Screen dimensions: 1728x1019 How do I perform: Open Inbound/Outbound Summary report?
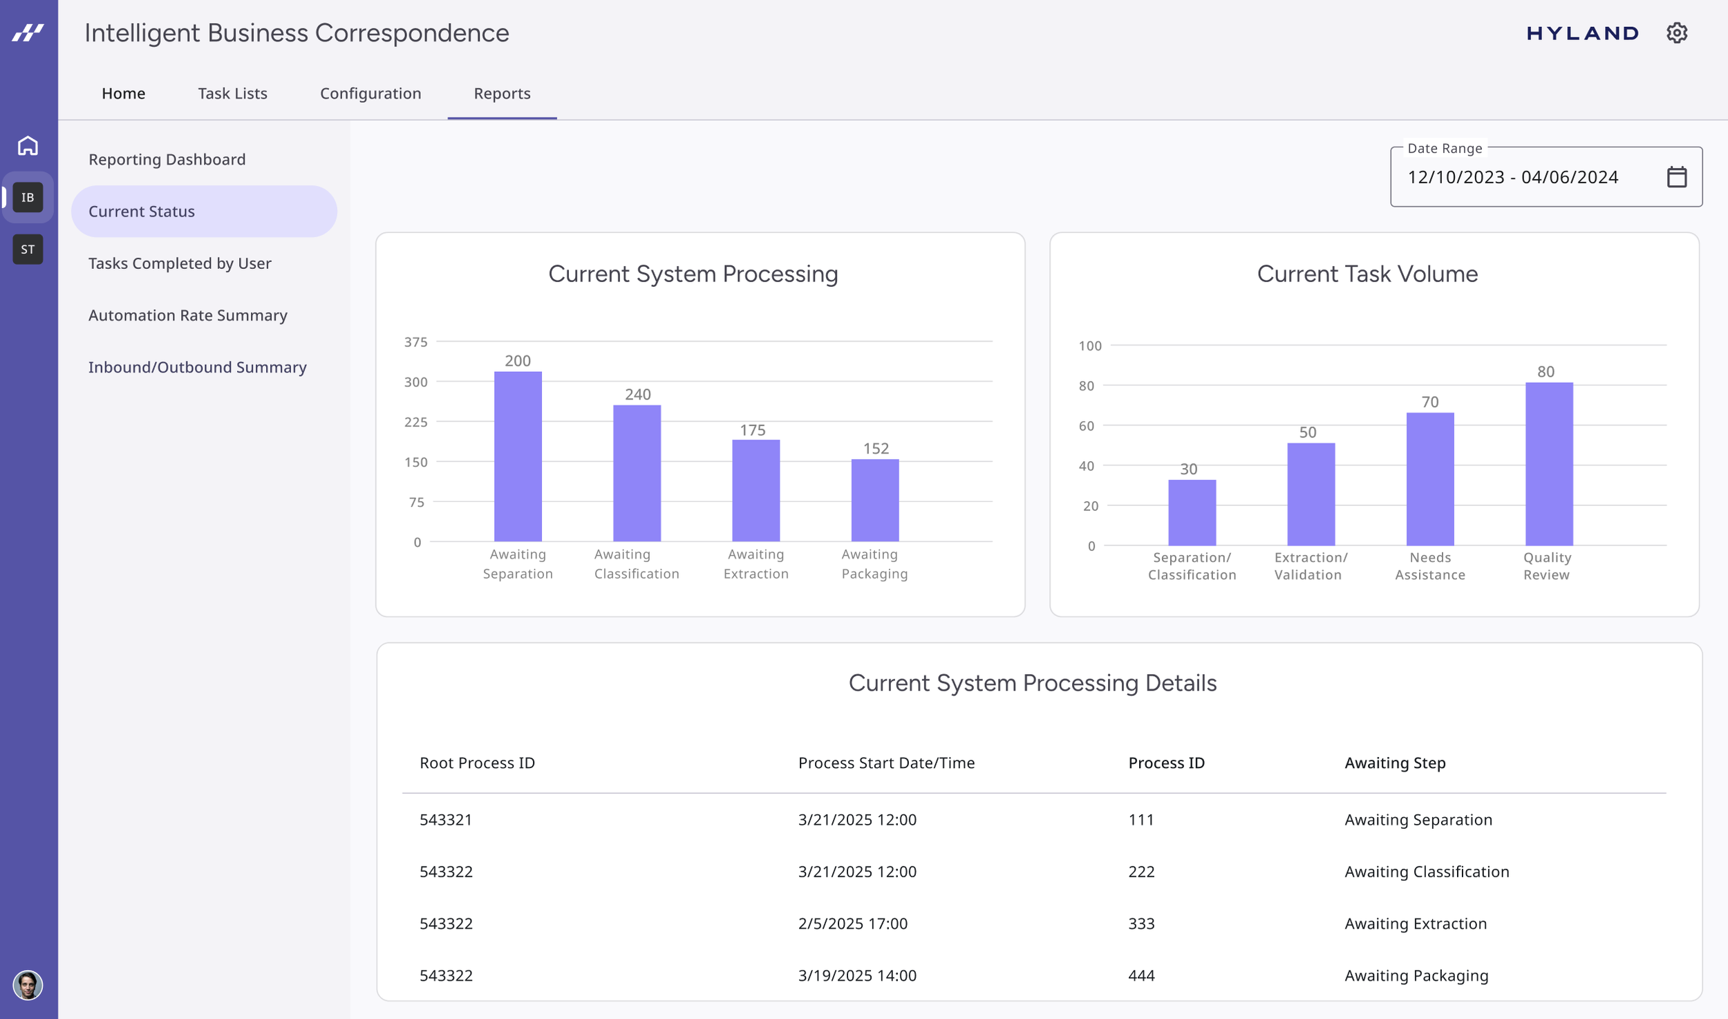tap(197, 367)
